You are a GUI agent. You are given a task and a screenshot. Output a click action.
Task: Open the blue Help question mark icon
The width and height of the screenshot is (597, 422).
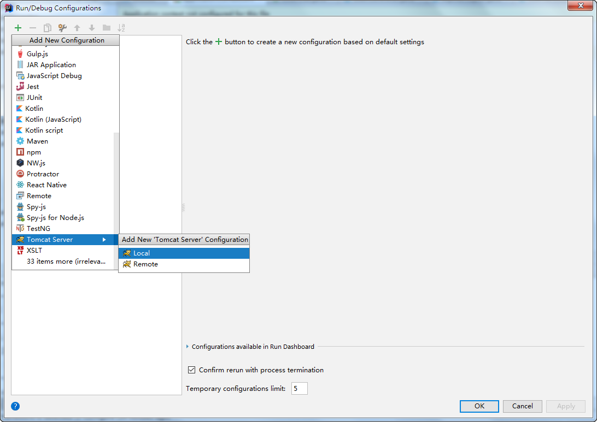pos(15,406)
